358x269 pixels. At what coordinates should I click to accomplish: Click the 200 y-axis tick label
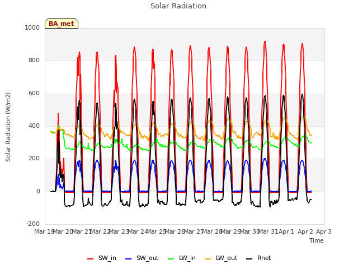(x=34, y=159)
